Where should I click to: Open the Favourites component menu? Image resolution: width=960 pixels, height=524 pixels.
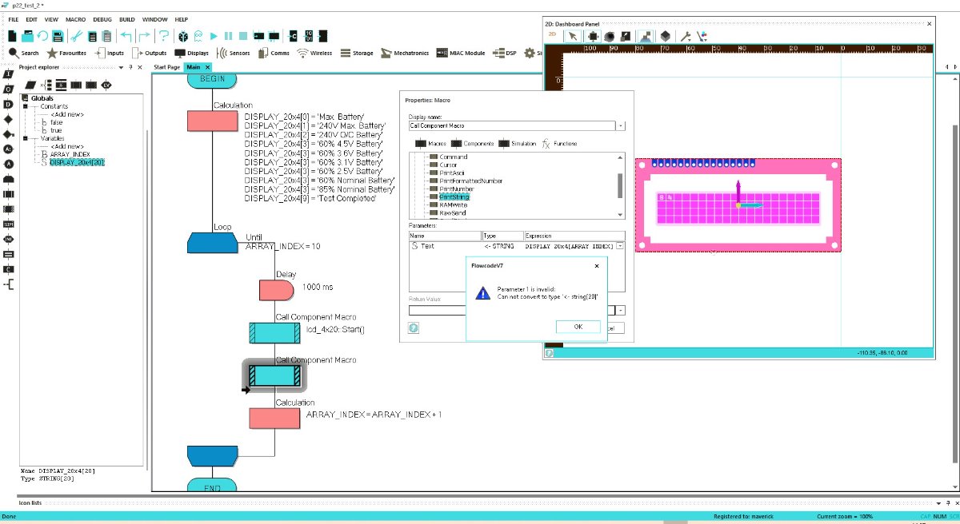[66, 53]
